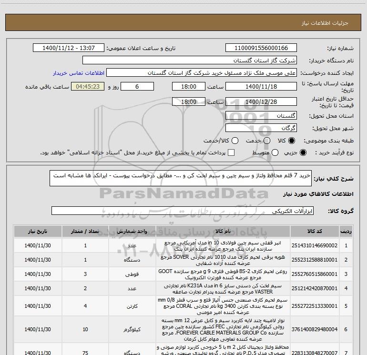Click the اطلاعات کالاهای مورد نیاز section title

[x=318, y=194]
